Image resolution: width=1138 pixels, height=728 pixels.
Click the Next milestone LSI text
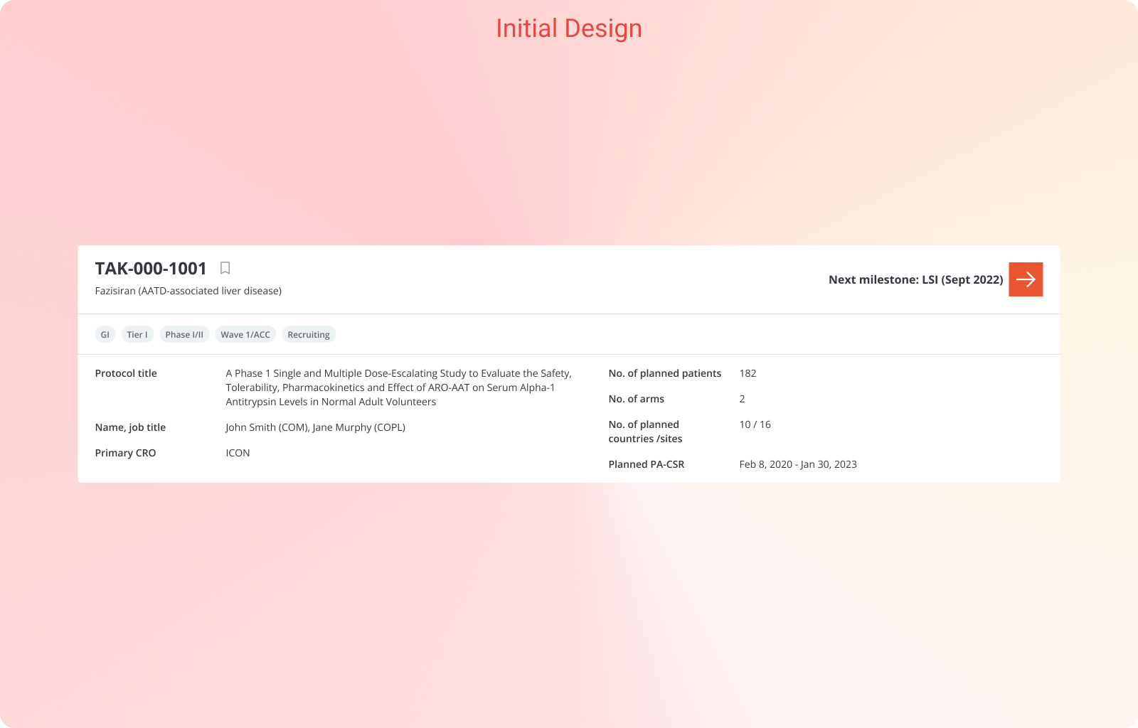915,280
